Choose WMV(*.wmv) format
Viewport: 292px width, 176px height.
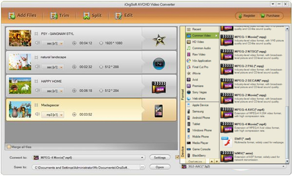(x=252, y=156)
